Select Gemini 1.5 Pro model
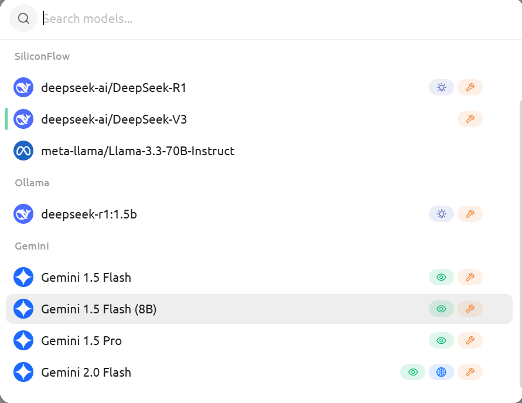This screenshot has width=522, height=403. (259, 340)
